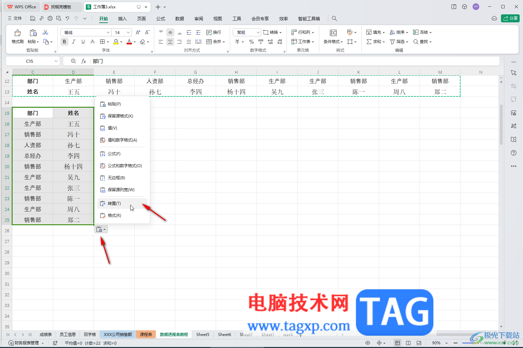523x348 pixels.
Task: Click the paste options button below the table
Action: [101, 230]
